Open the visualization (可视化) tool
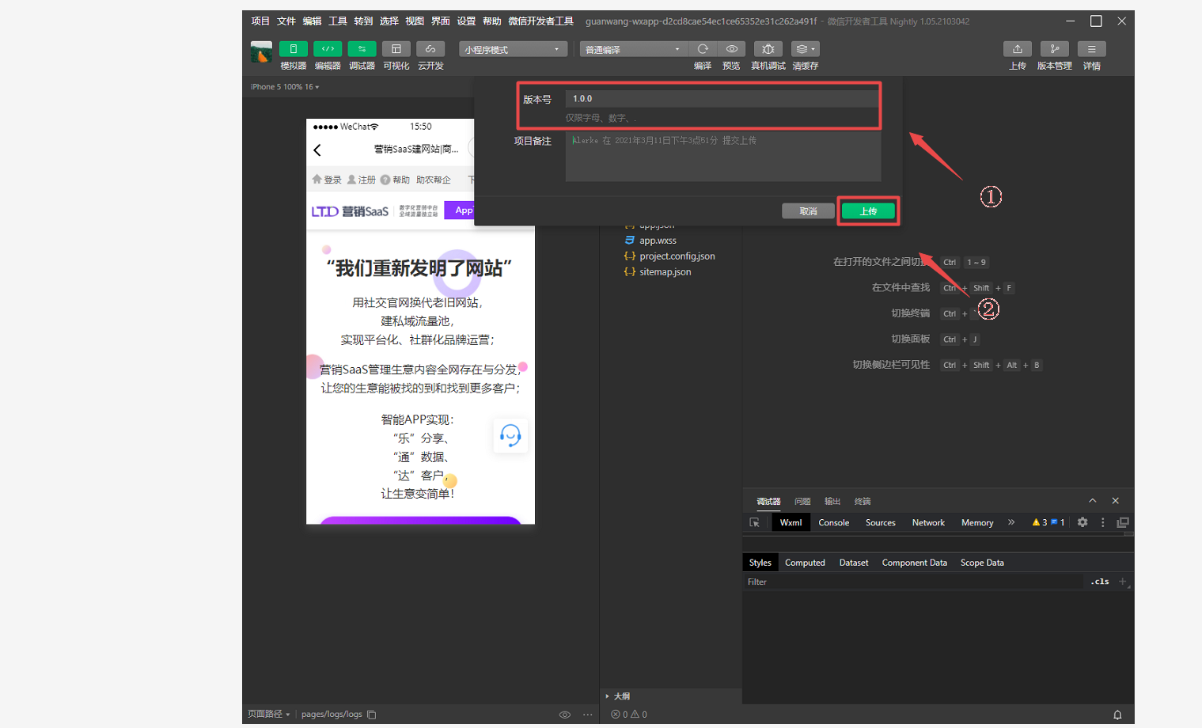This screenshot has height=728, width=1202. coord(396,49)
